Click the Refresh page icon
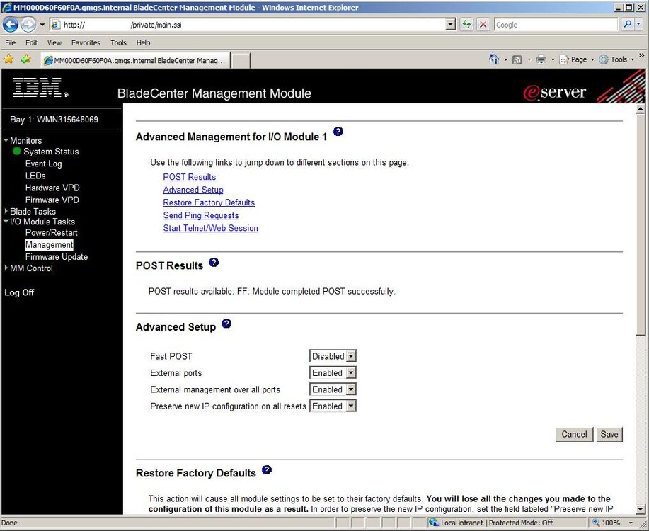The width and height of the screenshot is (649, 531). point(466,25)
